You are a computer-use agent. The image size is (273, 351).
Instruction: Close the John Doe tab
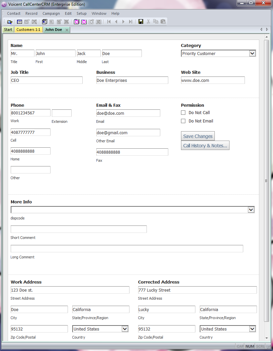[67, 30]
